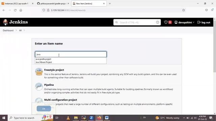Image resolution: width=216 pixels, height=121 pixels.
Task: Click the taskbar search box
Action: [30, 118]
